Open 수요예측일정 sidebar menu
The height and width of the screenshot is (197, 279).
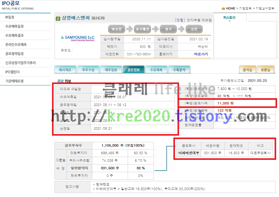(14, 26)
